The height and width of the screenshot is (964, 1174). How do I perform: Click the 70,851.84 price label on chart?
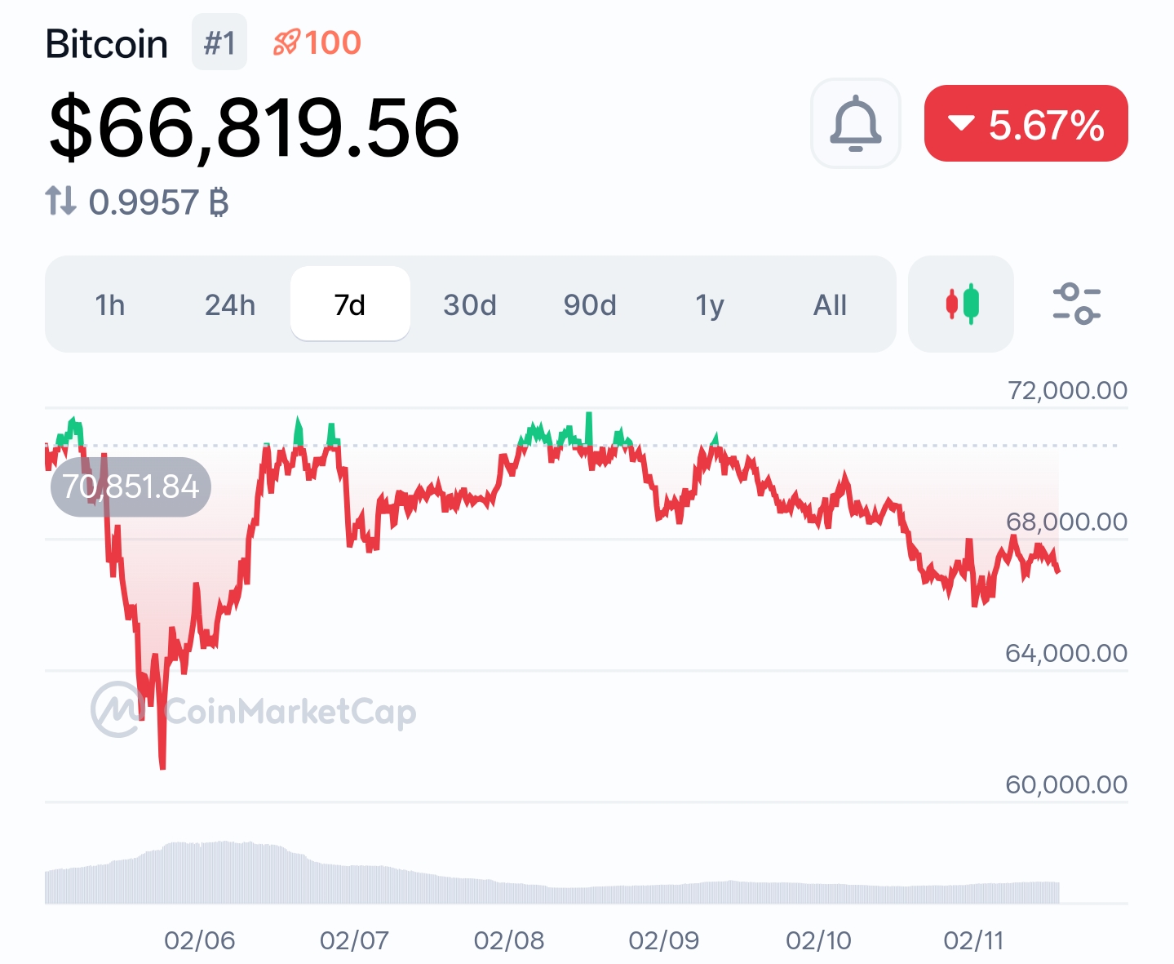tap(131, 487)
